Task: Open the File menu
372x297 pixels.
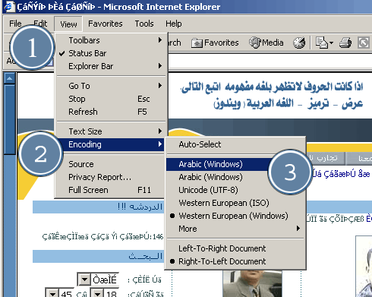Action: [x=15, y=24]
